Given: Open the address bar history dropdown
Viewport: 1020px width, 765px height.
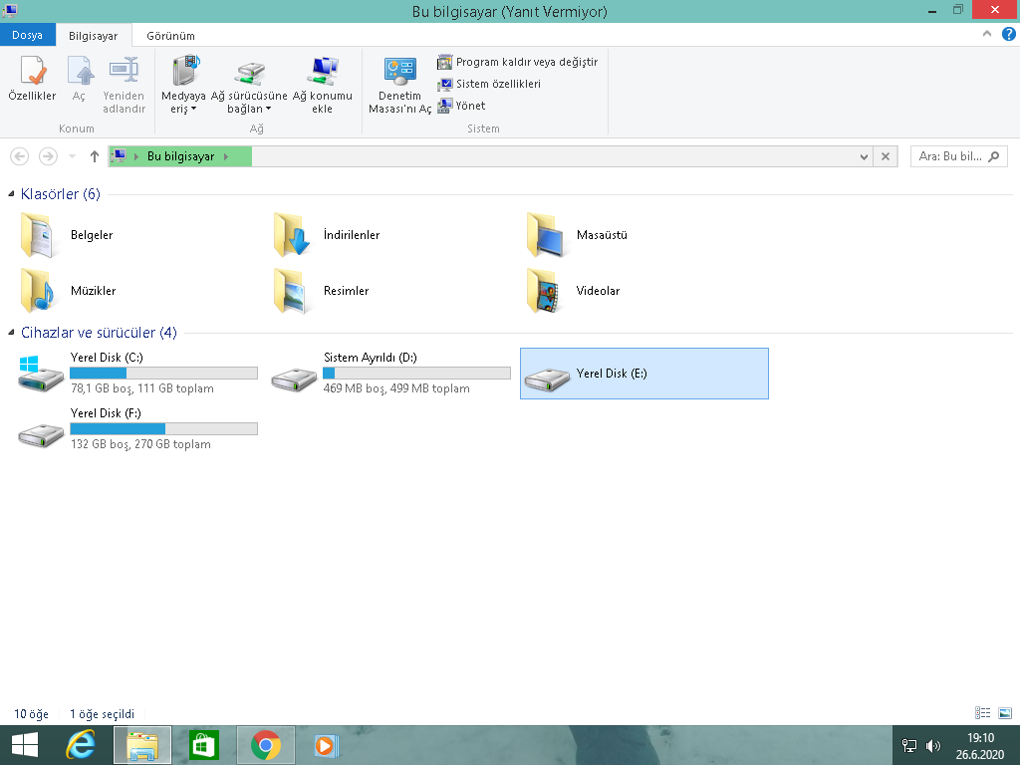Looking at the screenshot, I should 864,156.
